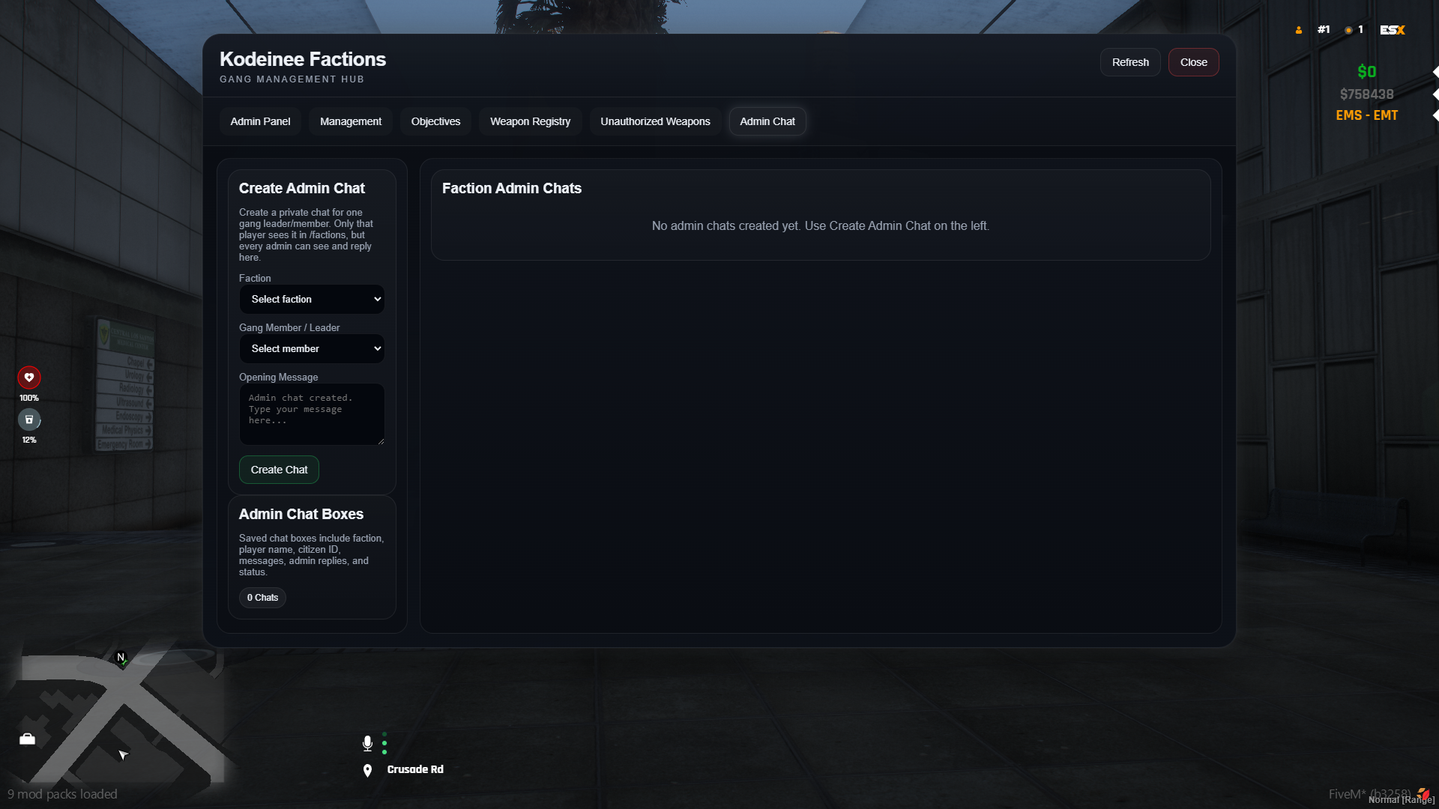Click the microphone voice icon

pos(367,743)
